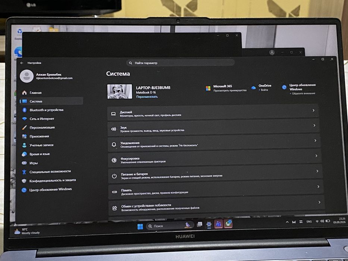
Task: Click the Игры controller icon
Action: [x=24, y=163]
